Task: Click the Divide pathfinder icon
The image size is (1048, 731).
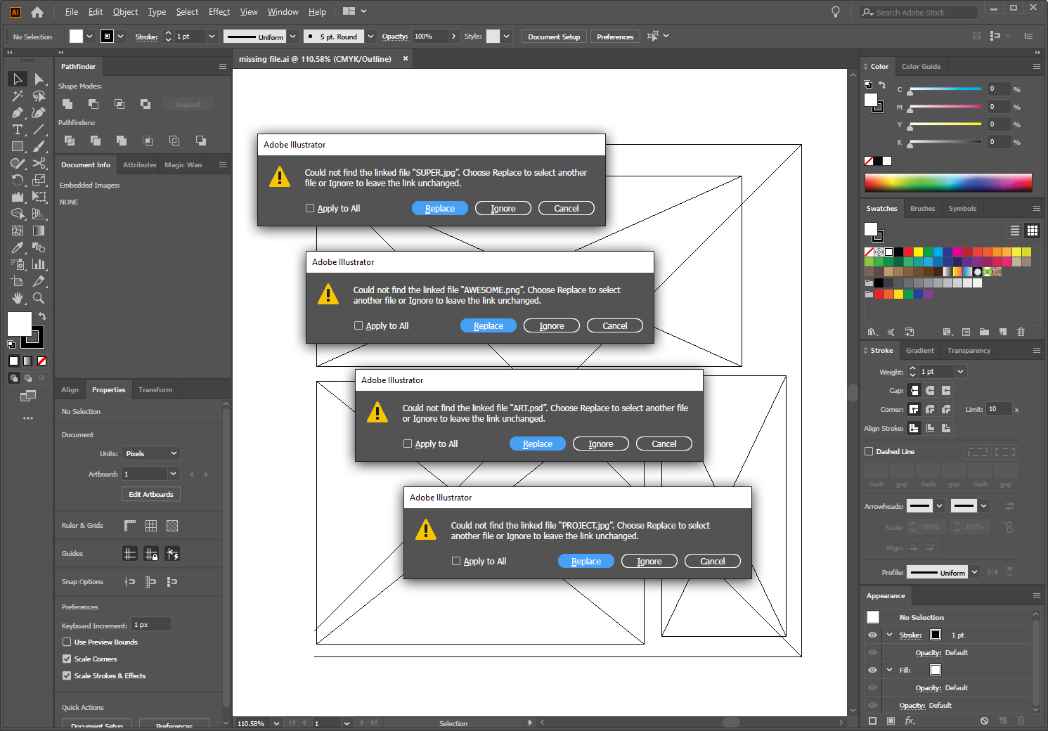Action: click(x=70, y=141)
